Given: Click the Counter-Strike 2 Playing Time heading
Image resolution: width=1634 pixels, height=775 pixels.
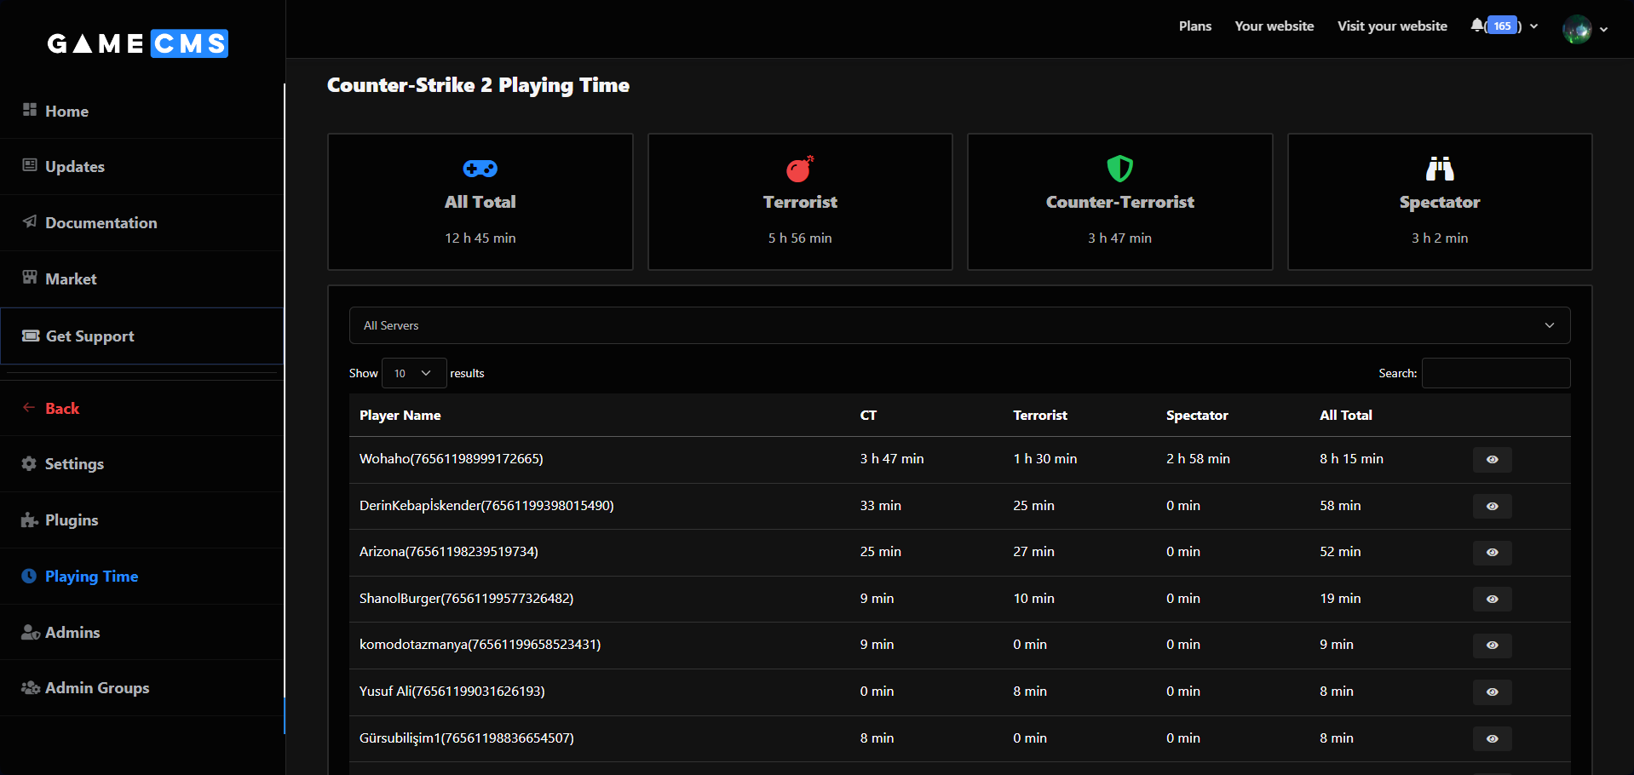Looking at the screenshot, I should [x=478, y=85].
